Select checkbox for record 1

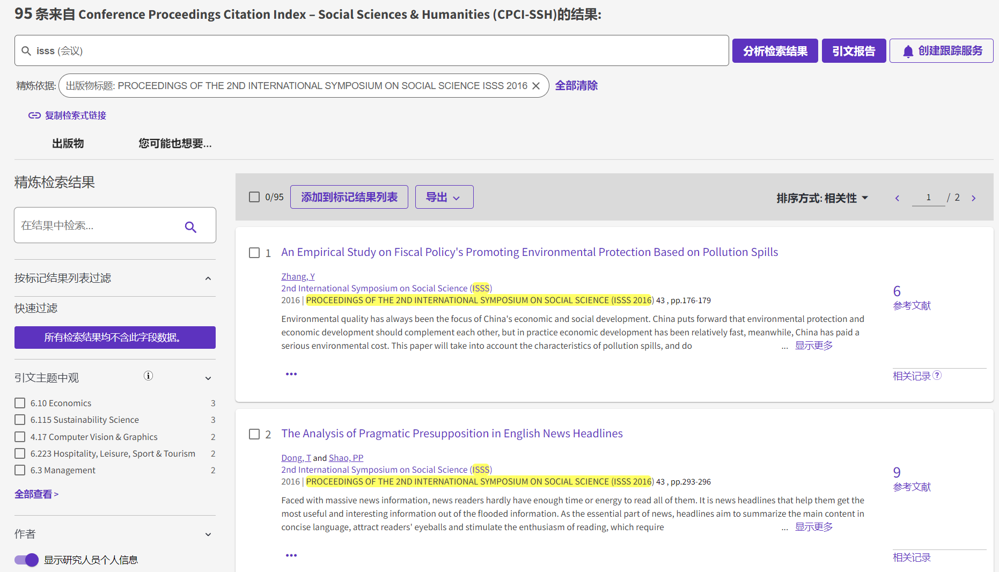[x=254, y=253]
